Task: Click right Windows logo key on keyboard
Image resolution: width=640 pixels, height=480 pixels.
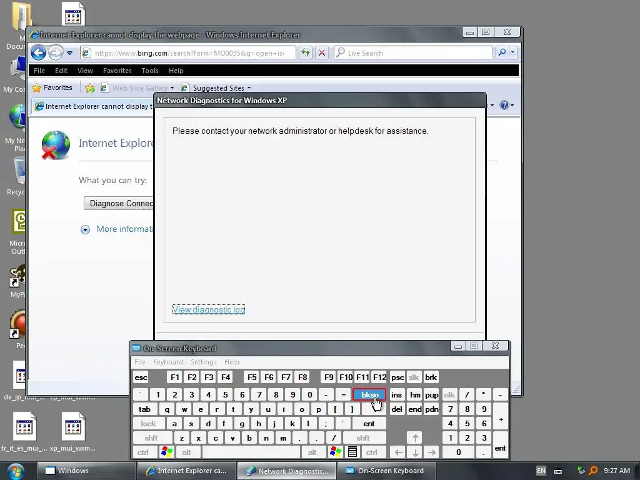Action: tap(336, 452)
